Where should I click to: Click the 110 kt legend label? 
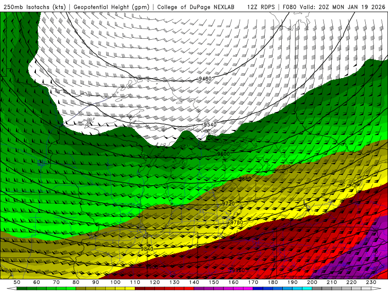[x=135, y=282]
